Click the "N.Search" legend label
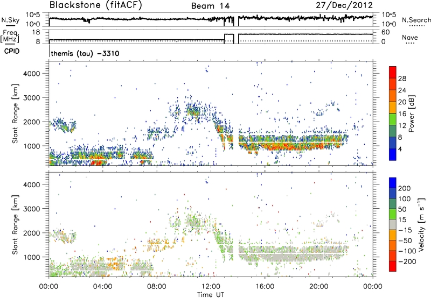 point(416,20)
